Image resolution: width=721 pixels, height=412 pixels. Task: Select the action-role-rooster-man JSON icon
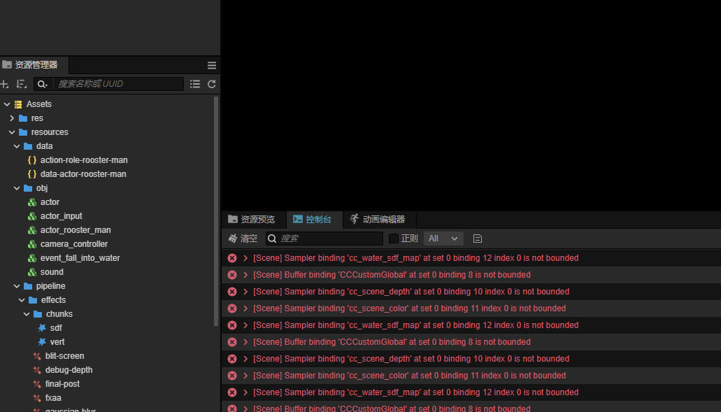tap(32, 160)
